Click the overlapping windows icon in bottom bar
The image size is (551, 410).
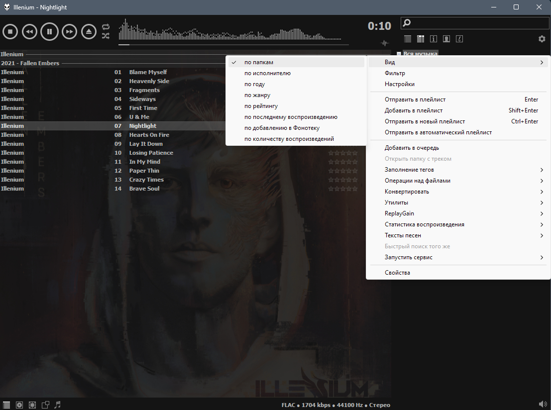click(45, 405)
